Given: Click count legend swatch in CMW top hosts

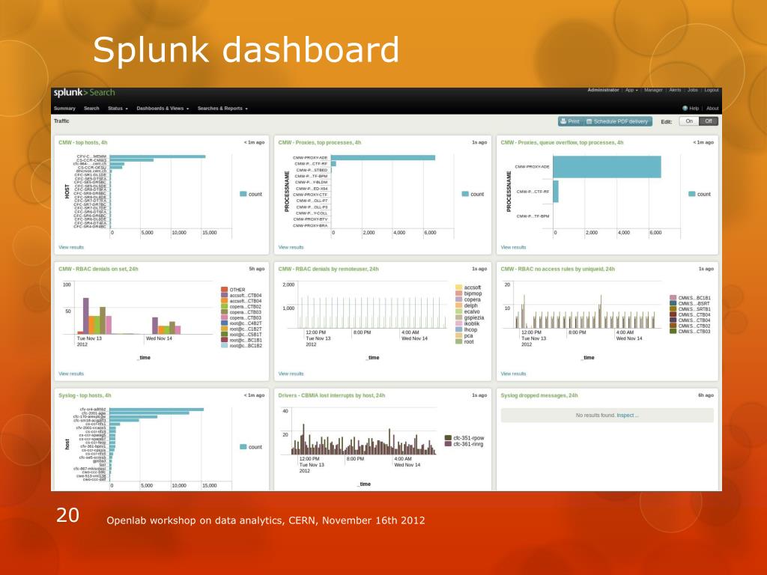Looking at the screenshot, I should (x=243, y=194).
